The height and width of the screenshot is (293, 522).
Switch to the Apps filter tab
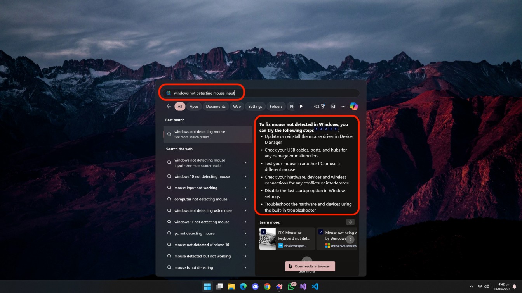click(x=194, y=106)
